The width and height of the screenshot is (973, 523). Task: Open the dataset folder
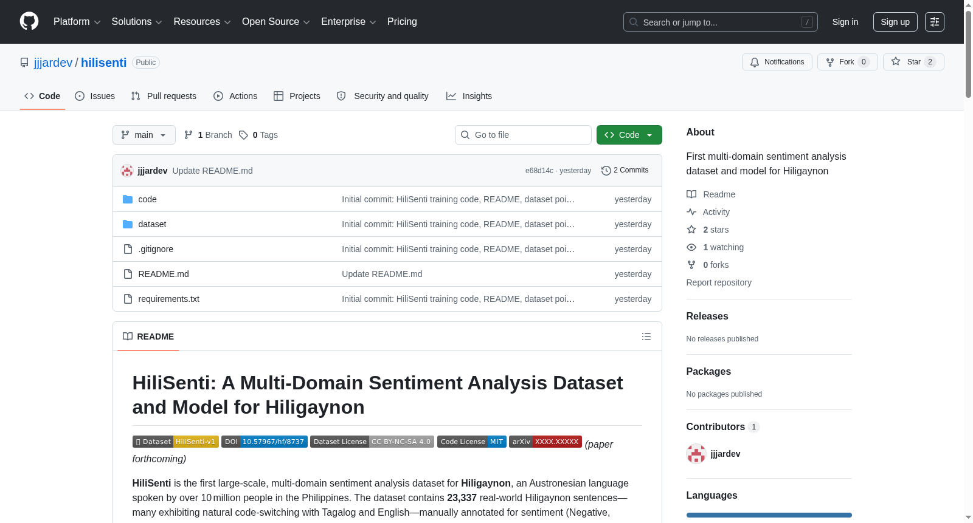(x=152, y=224)
